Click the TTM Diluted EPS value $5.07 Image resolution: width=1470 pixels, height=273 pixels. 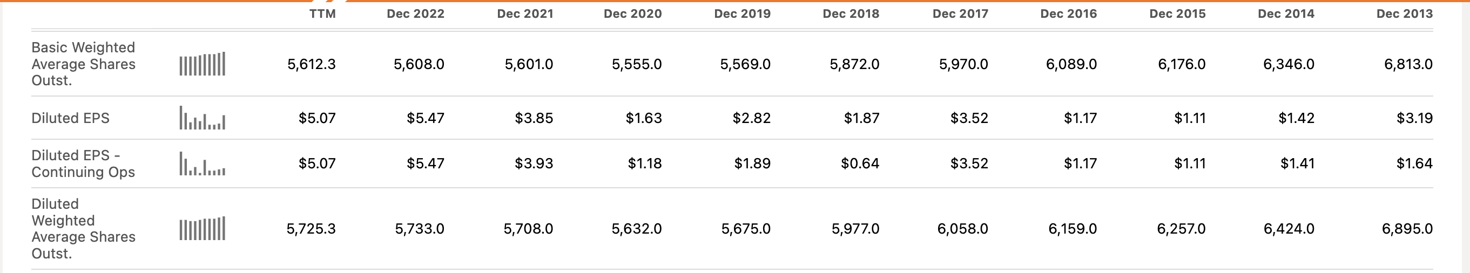[x=316, y=118]
